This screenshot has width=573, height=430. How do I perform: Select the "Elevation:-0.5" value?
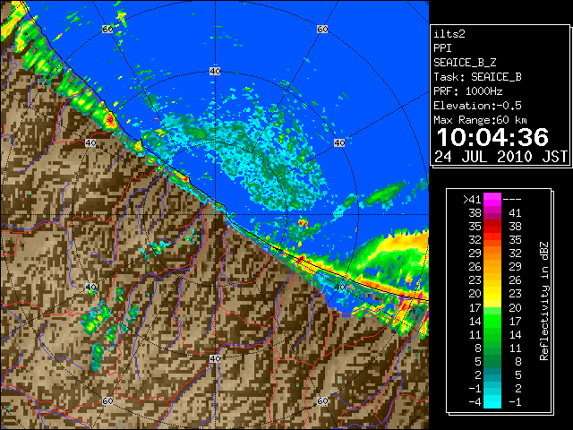pyautogui.click(x=477, y=106)
